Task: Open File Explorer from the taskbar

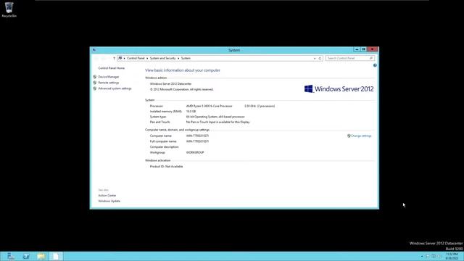Action: [x=41, y=256]
